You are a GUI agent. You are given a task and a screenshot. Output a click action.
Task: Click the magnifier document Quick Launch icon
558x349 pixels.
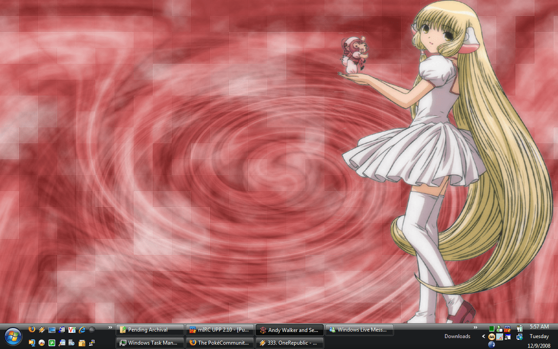(x=62, y=343)
